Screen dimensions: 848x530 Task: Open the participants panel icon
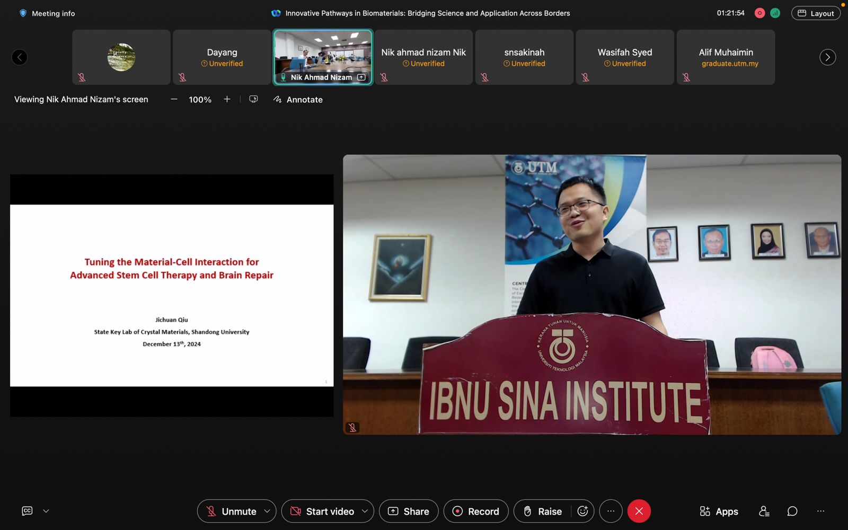click(x=764, y=511)
